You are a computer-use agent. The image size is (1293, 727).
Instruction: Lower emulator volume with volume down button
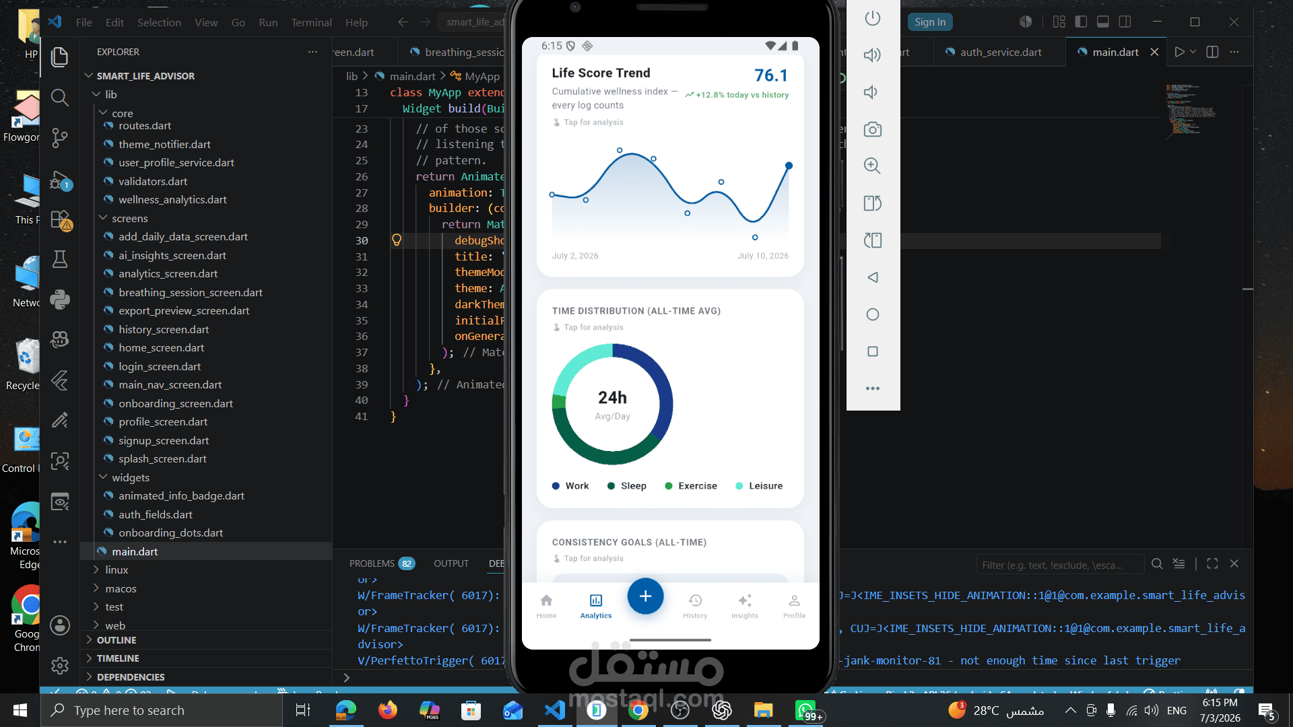(x=871, y=92)
